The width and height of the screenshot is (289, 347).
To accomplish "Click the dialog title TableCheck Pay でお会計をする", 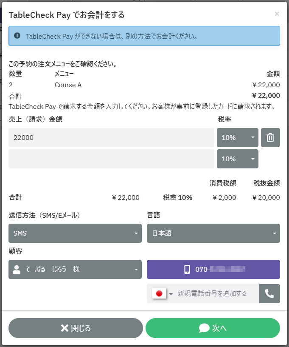I will pyautogui.click(x=67, y=15).
